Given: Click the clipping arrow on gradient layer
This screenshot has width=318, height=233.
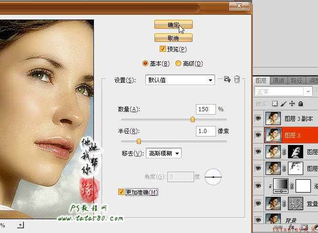Looking at the screenshot, I should click(270, 186).
